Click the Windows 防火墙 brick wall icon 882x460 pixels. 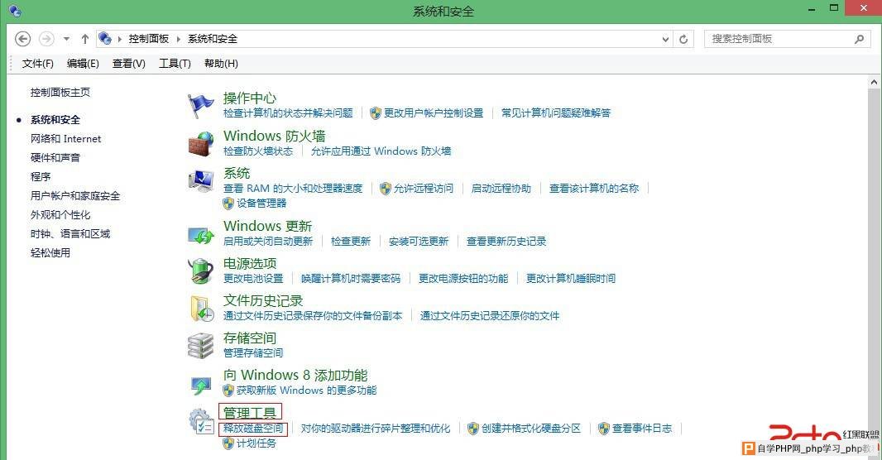[x=201, y=144]
